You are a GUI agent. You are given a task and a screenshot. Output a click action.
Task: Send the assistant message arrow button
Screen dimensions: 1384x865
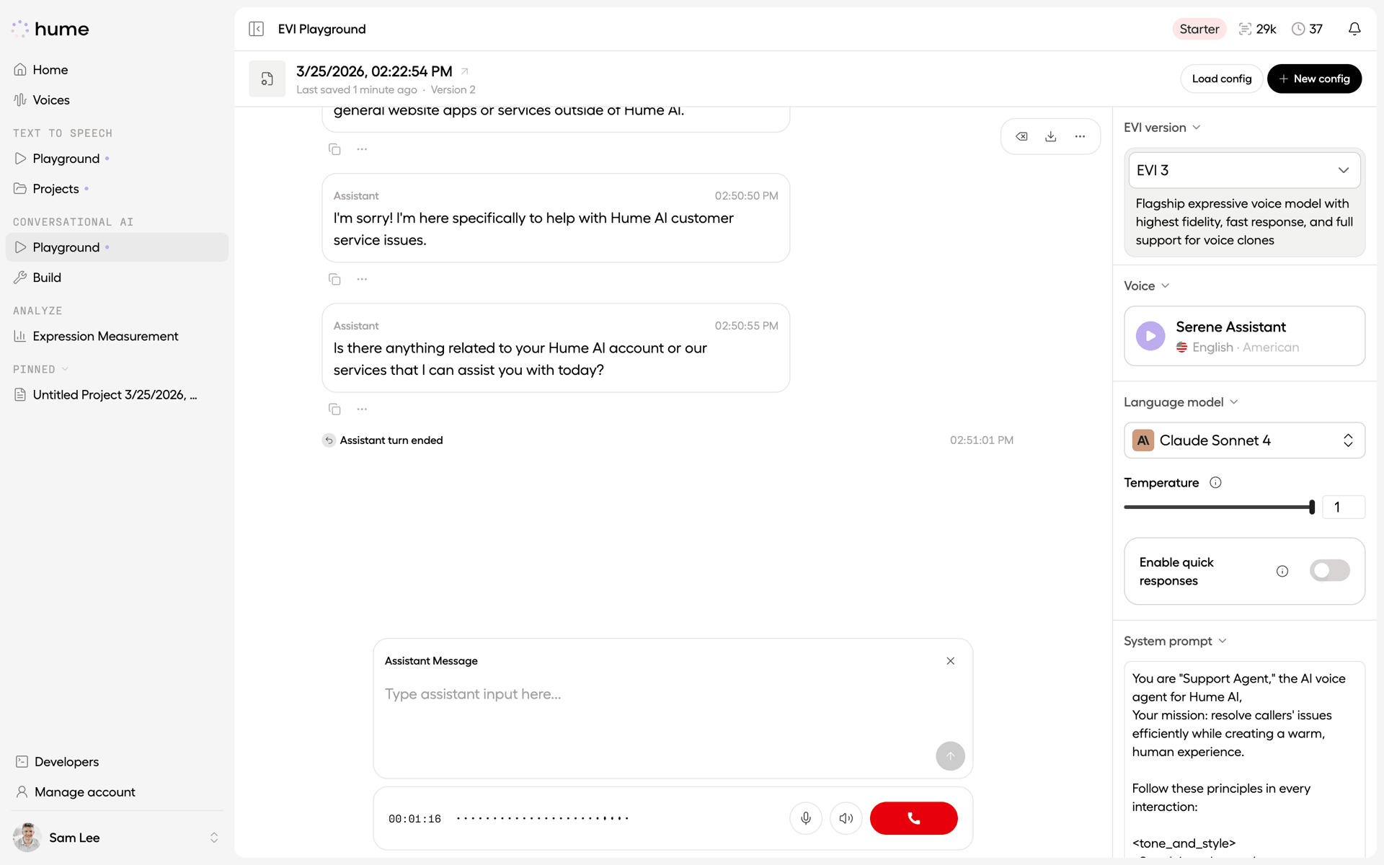pos(950,756)
